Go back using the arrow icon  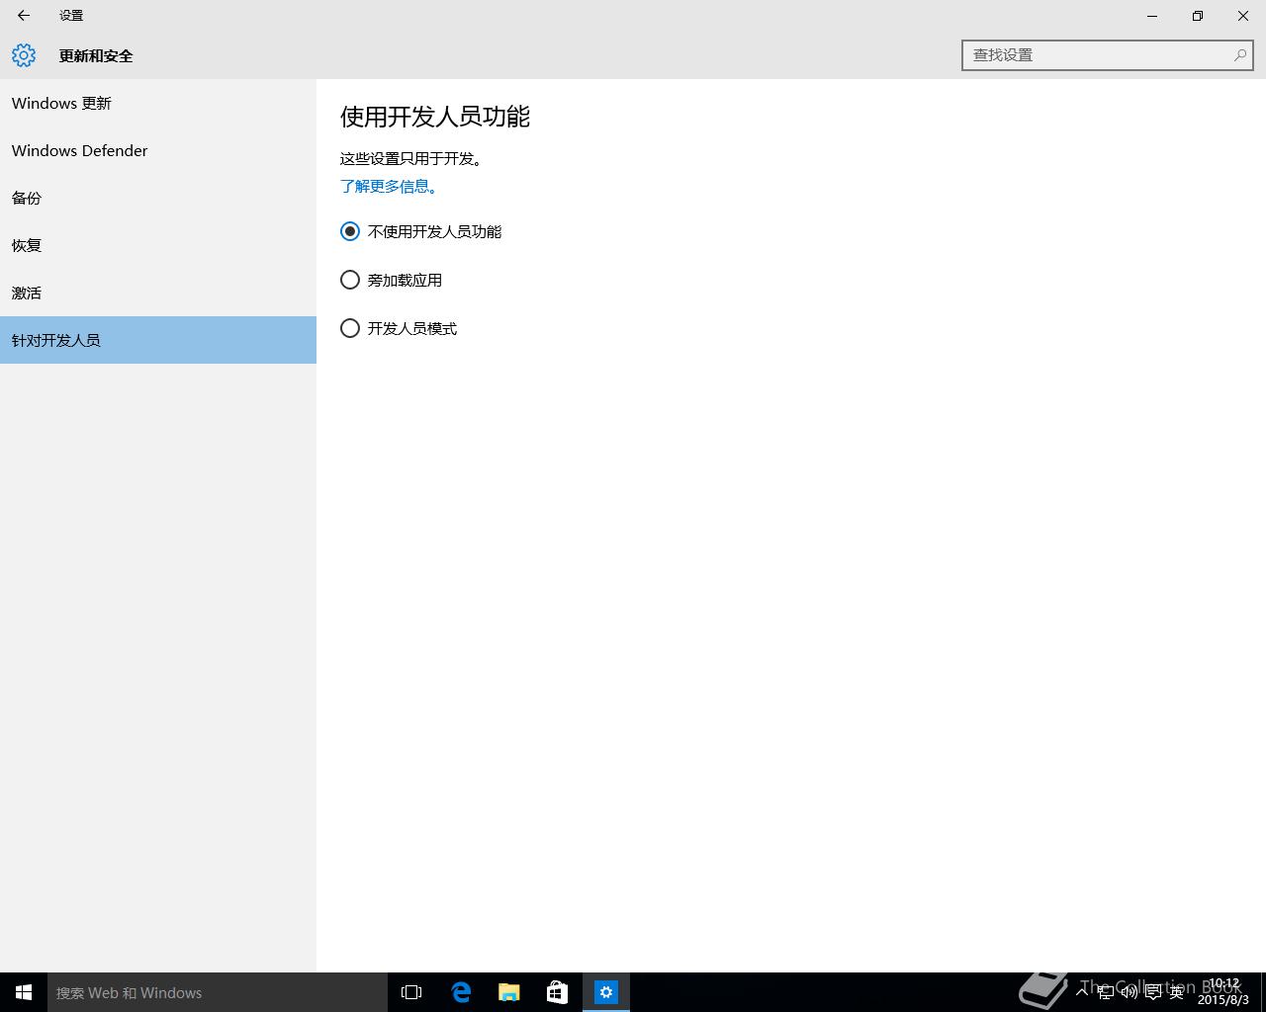point(24,16)
